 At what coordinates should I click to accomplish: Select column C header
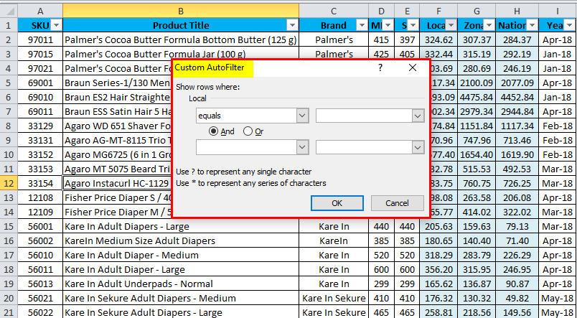334,11
